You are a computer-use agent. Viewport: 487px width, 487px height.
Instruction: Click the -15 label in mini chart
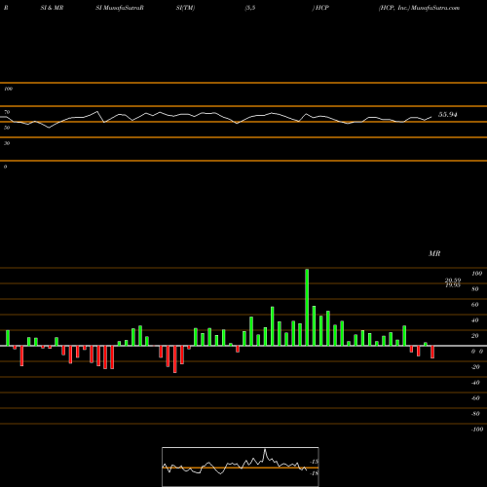point(314,462)
